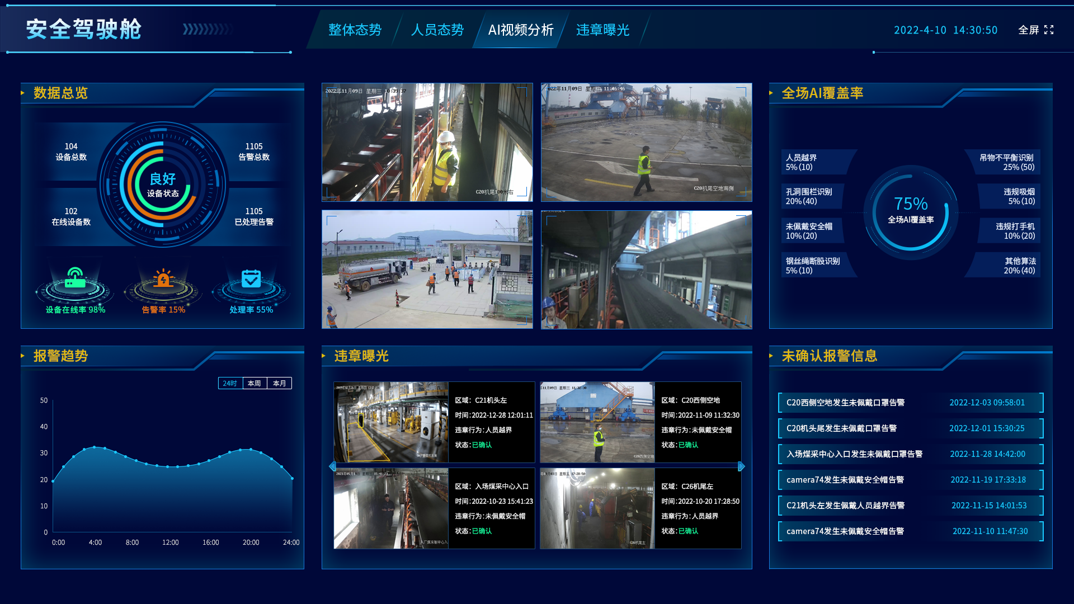Click the arrow icon beside 报警趋势 header

tap(23, 356)
